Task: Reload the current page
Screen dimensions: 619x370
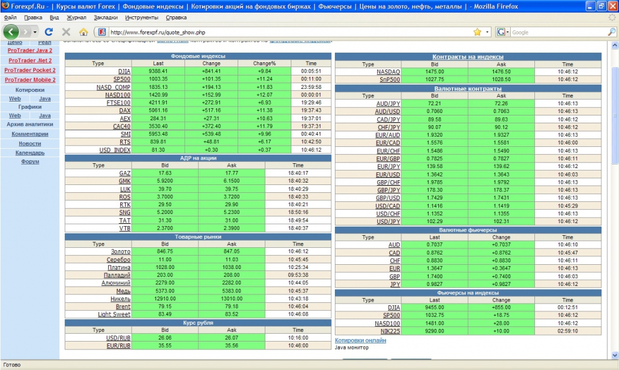Action: [x=49, y=31]
